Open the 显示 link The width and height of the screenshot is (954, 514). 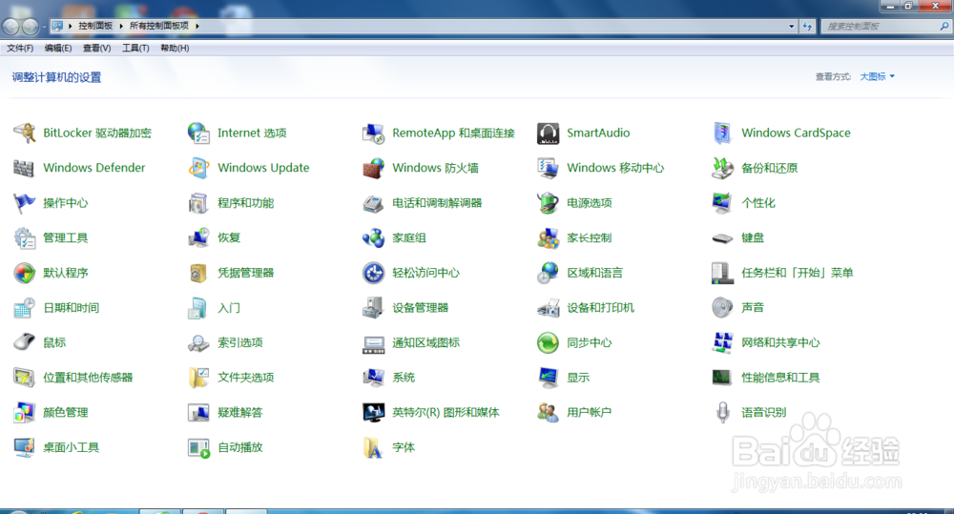578,378
